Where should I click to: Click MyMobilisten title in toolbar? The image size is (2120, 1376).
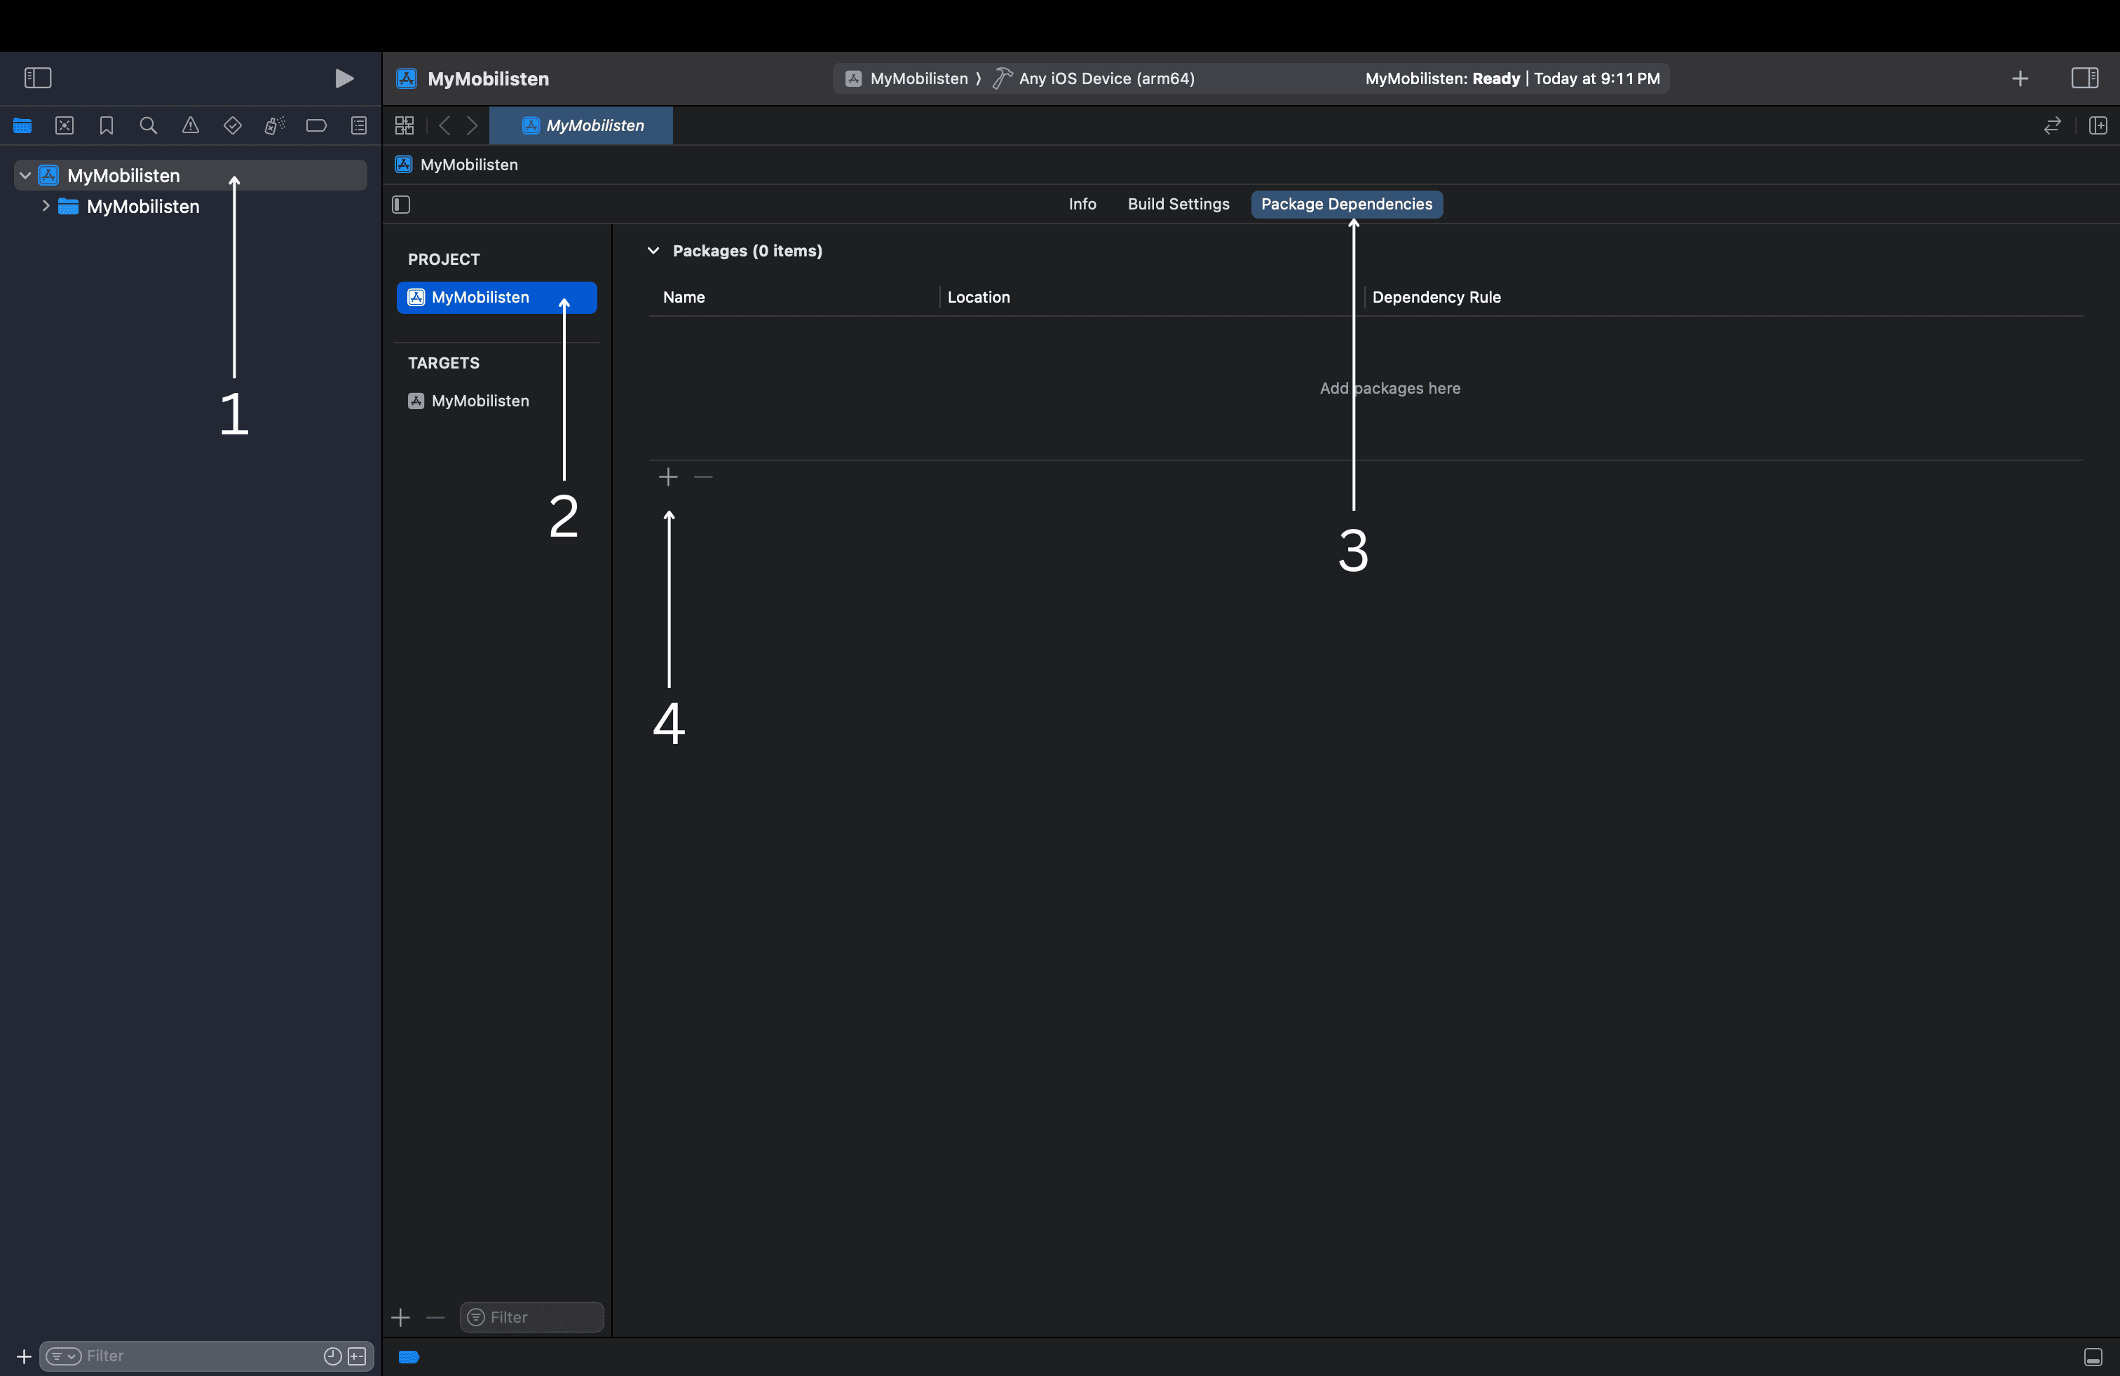[488, 78]
